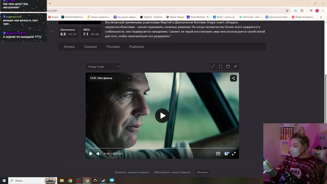Open the Яндекс Маркет bookmark
The width and height of the screenshot is (327, 184).
coord(175,17)
